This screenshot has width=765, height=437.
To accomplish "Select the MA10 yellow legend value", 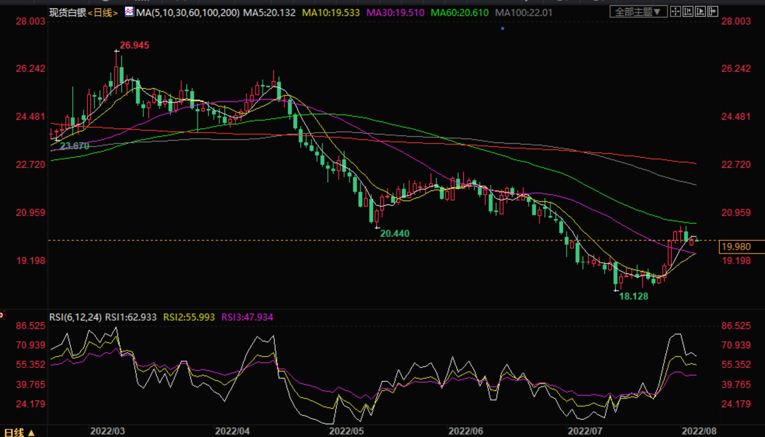I will [x=331, y=12].
